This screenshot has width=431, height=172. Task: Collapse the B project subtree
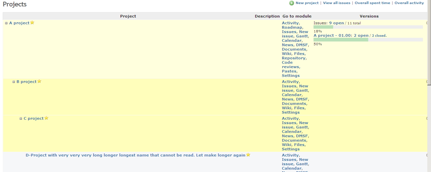click(x=14, y=82)
